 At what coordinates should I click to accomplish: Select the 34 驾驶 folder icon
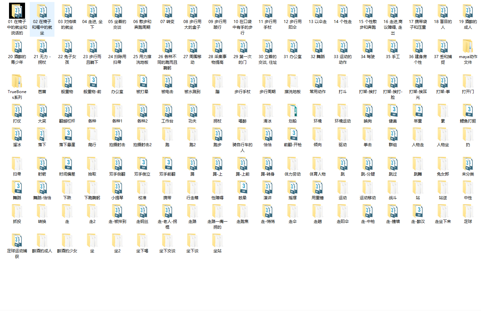tap(368, 46)
